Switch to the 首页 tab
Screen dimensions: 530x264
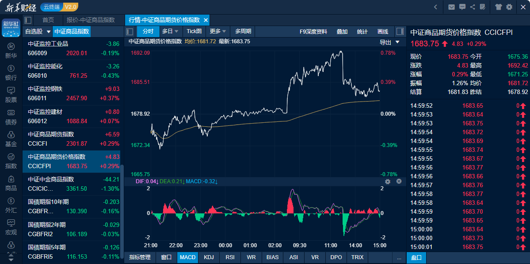click(48, 20)
